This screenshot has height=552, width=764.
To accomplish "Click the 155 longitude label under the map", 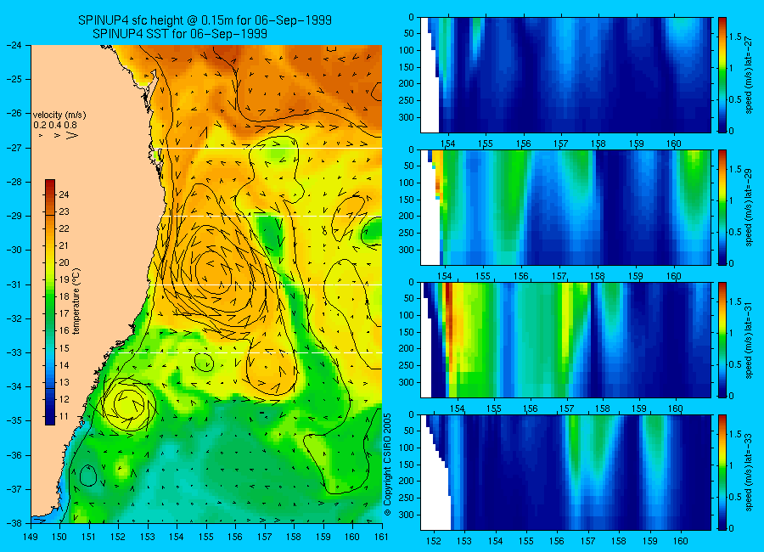I will (206, 537).
